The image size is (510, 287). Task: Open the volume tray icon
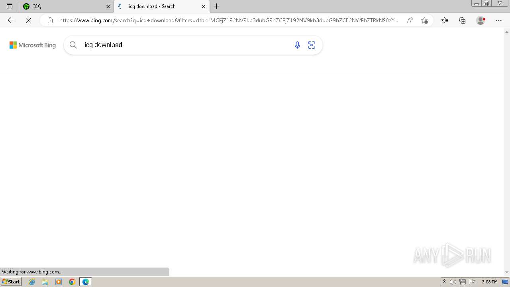click(x=453, y=282)
